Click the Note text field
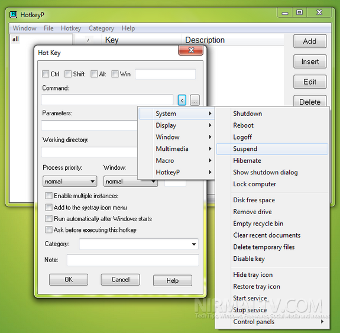Viewport: 340px width, 333px height. (132, 260)
